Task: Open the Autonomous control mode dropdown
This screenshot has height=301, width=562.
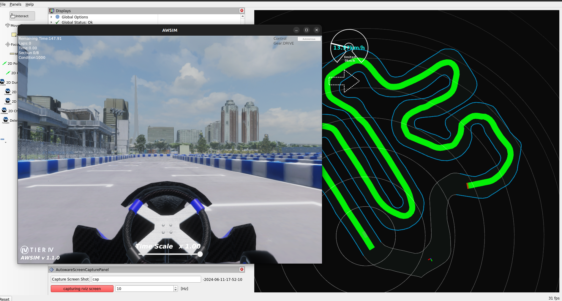Action: tap(309, 39)
